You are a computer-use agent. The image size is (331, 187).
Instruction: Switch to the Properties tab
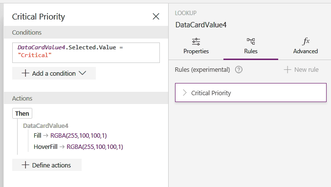(196, 46)
